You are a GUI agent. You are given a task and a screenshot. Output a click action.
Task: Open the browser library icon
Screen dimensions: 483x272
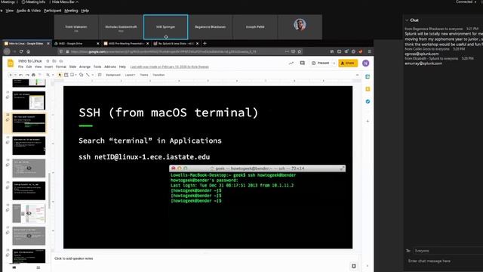(x=332, y=51)
